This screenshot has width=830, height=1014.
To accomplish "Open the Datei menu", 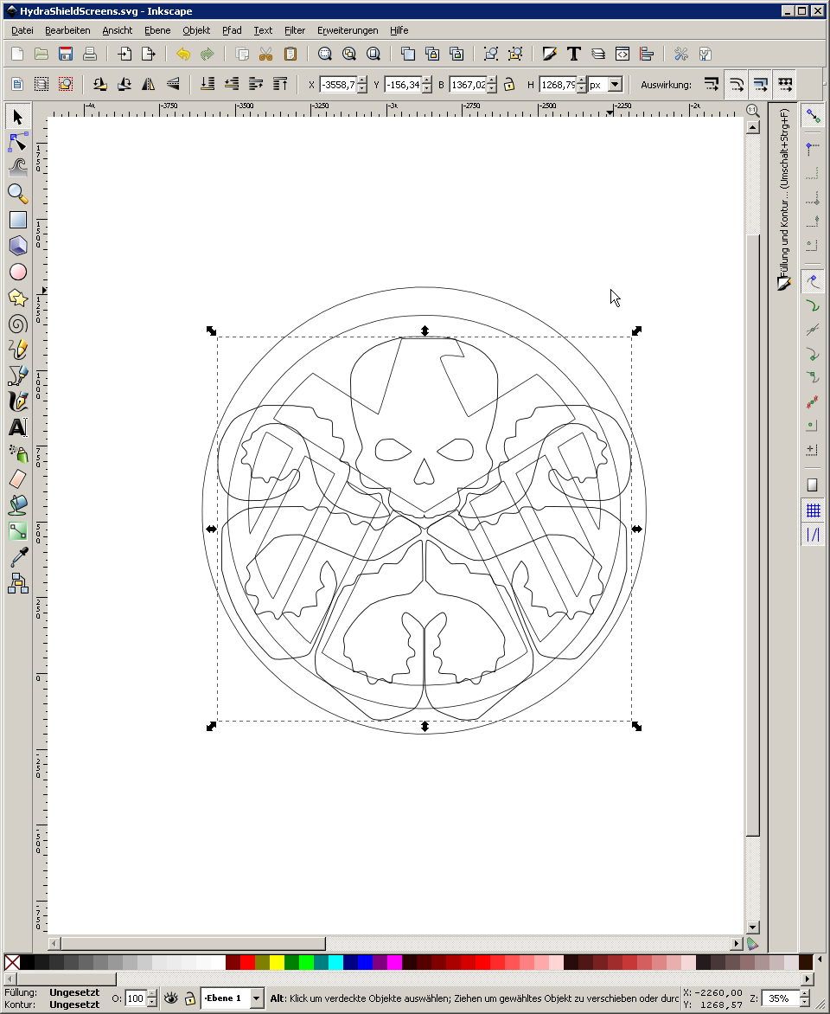I will point(22,30).
